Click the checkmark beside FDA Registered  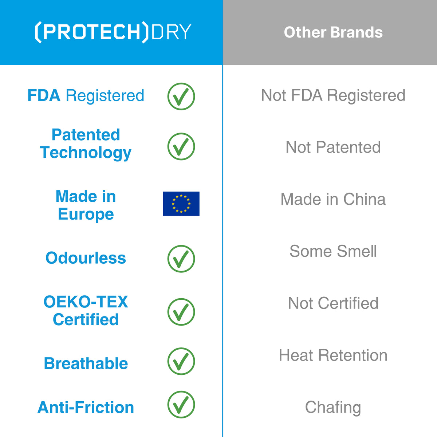coord(181,96)
